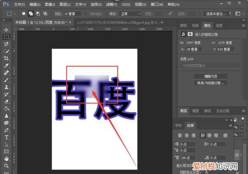
Task: Select the Crop tool
Action: (x=6, y=59)
